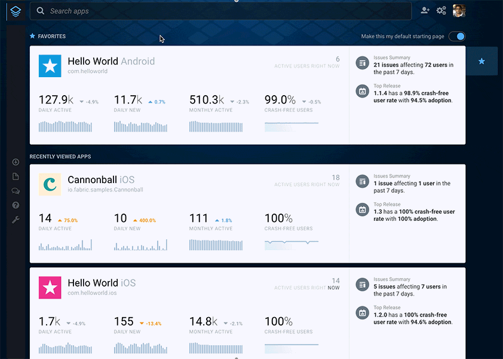
Task: Click io.fabric.samples.Cannonball bundle ID
Action: click(106, 190)
